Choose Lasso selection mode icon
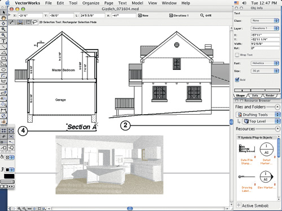The image size is (282, 211). pyautogui.click(x=35, y=22)
